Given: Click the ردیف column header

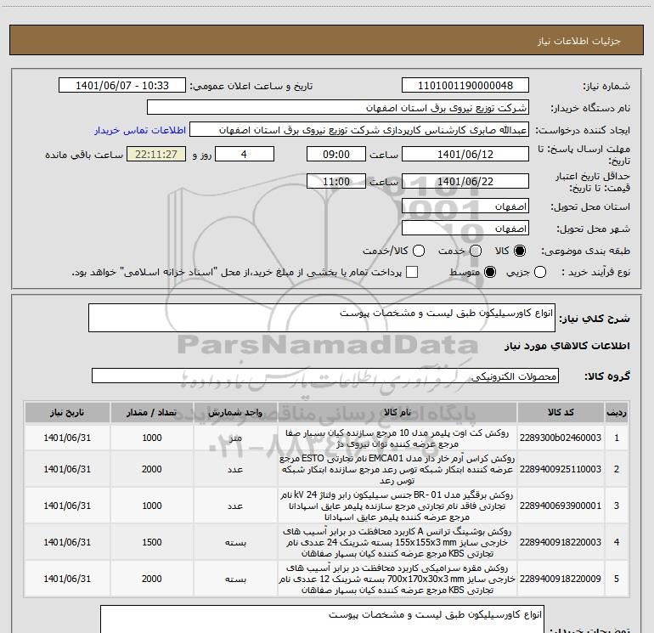Looking at the screenshot, I should click(617, 412).
